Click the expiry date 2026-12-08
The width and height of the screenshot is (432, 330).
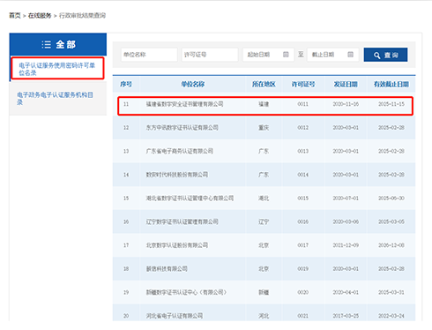point(391,245)
